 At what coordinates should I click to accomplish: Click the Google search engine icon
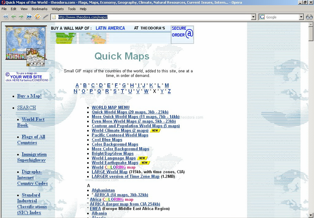click(262, 17)
